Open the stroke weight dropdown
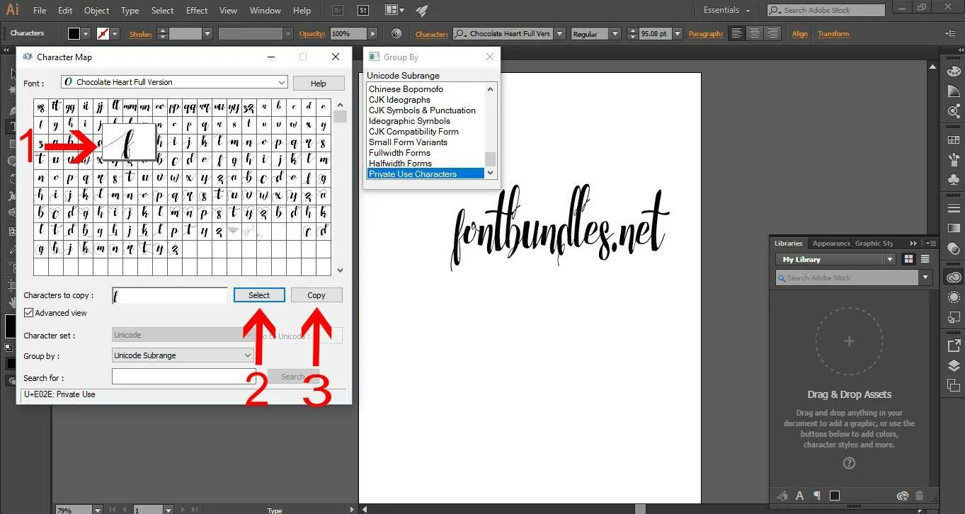 pos(207,34)
